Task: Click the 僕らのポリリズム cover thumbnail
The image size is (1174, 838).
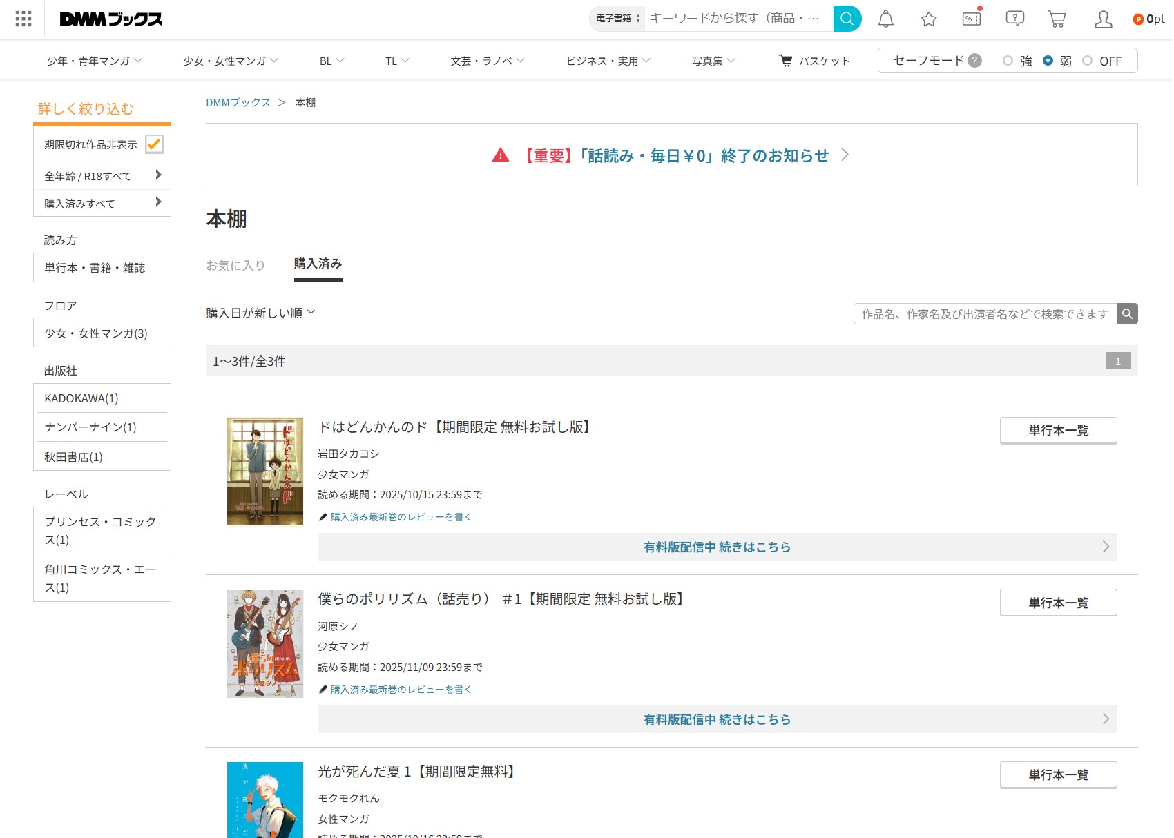Action: [265, 644]
